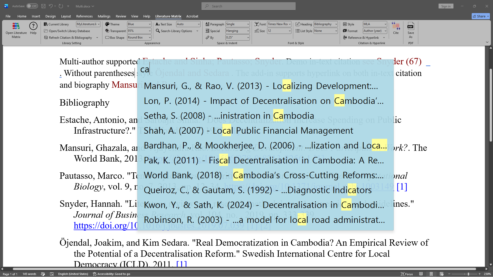
Task: Click the Theme palette icon
Action: click(x=107, y=24)
